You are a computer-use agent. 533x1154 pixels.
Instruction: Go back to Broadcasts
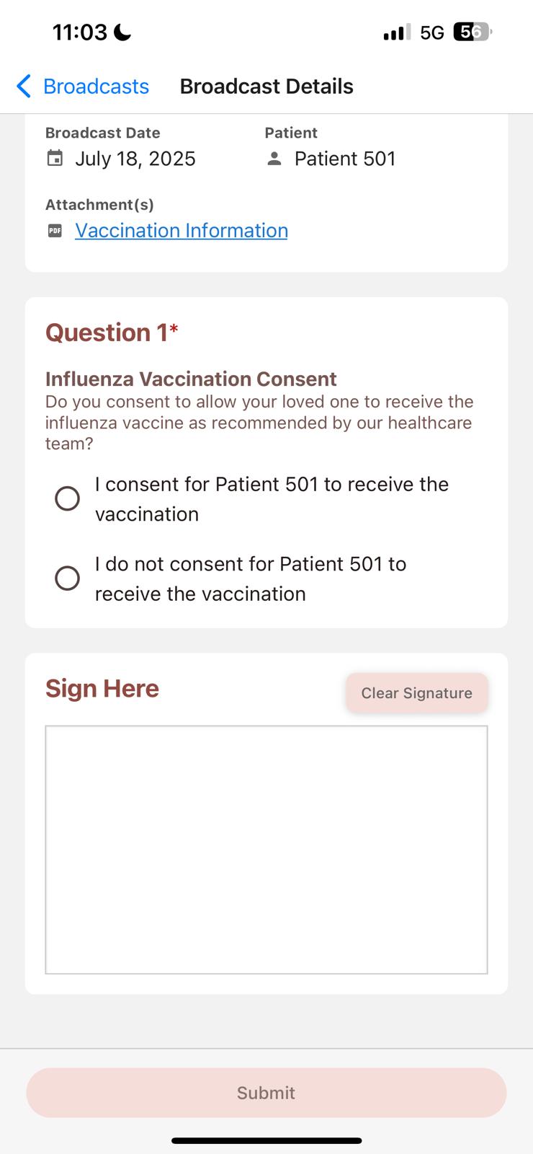pyautogui.click(x=96, y=86)
